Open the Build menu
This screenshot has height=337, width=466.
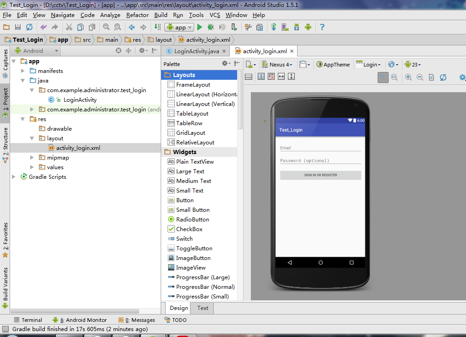[161, 15]
